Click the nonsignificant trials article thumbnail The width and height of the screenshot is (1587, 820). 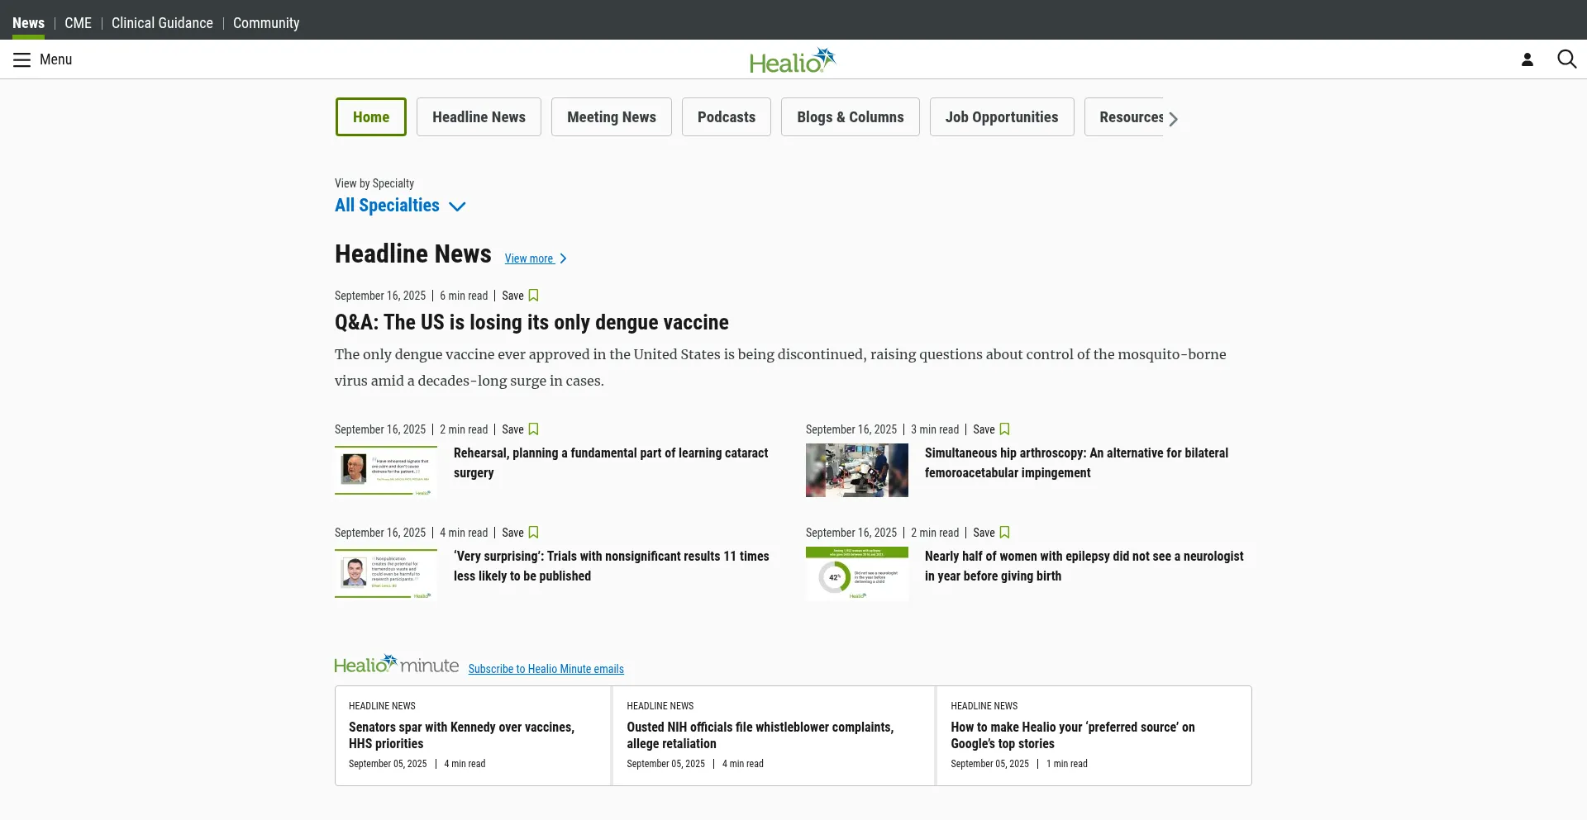(386, 573)
